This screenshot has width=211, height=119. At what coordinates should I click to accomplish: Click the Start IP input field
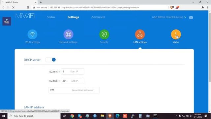tap(73, 71)
